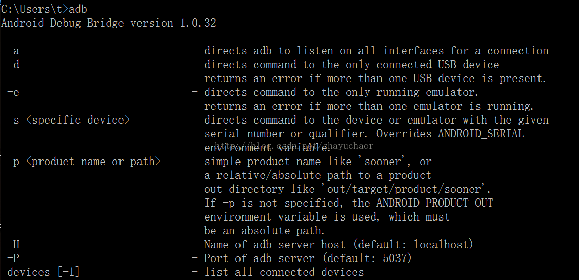Click "out directory like 'out/target/product/sooner'" line
Image resolution: width=579 pixels, height=280 pixels.
coord(348,189)
